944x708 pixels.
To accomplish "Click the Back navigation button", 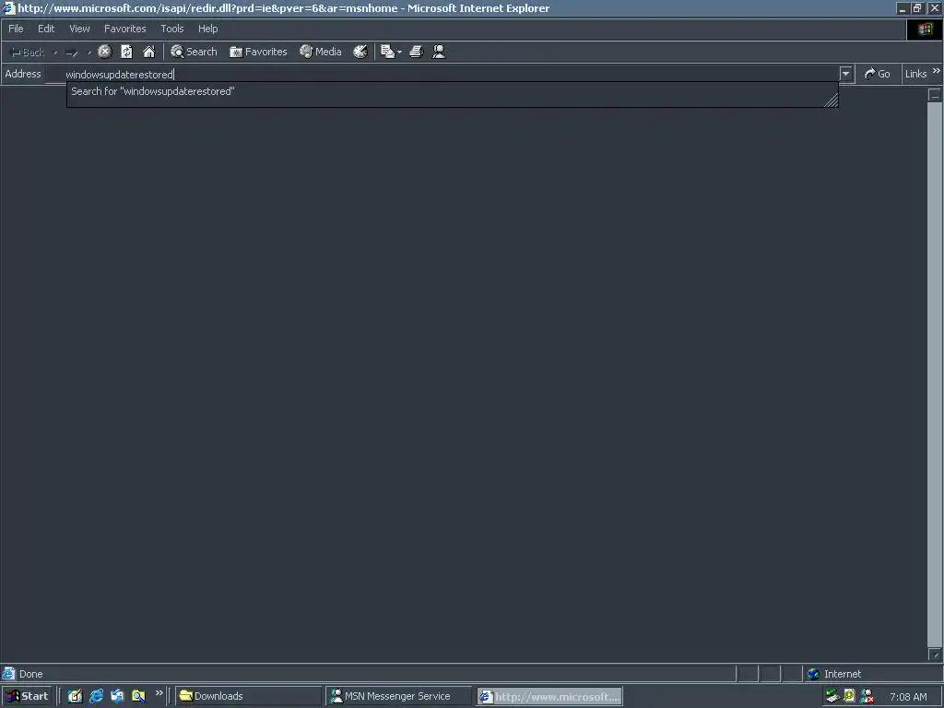I will point(28,53).
